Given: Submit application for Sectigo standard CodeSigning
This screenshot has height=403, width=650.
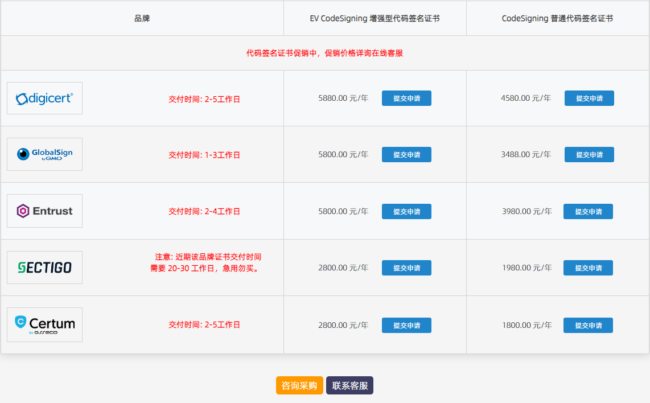Looking at the screenshot, I should coord(588,268).
